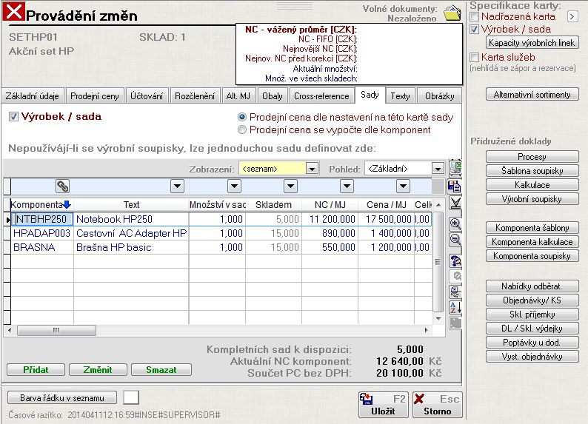The height and width of the screenshot is (424, 588).
Task: Switch to the Prodejní ceny tab
Action: pyautogui.click(x=95, y=96)
